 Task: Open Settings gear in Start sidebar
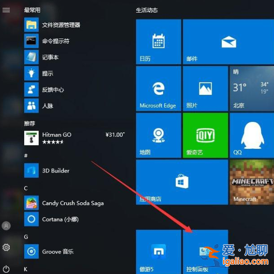coord(6,247)
